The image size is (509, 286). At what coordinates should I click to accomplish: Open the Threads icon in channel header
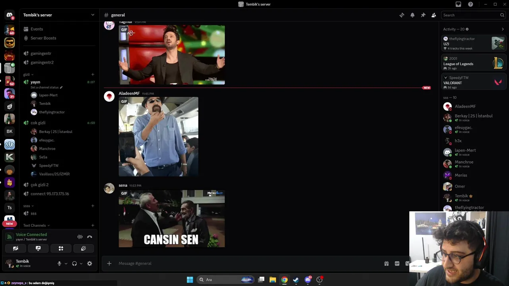tap(402, 15)
